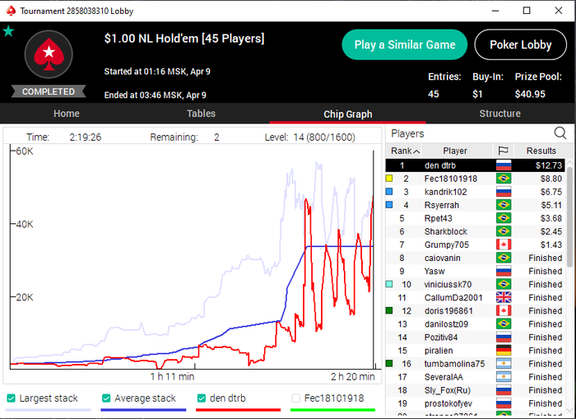576x419 pixels.
Task: Click the Argentina flag beside SeveralAA
Action: pos(504,377)
